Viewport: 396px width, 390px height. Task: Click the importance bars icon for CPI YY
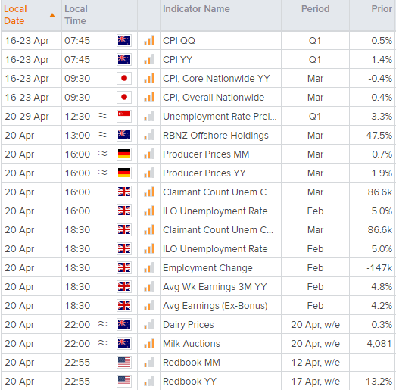[149, 59]
